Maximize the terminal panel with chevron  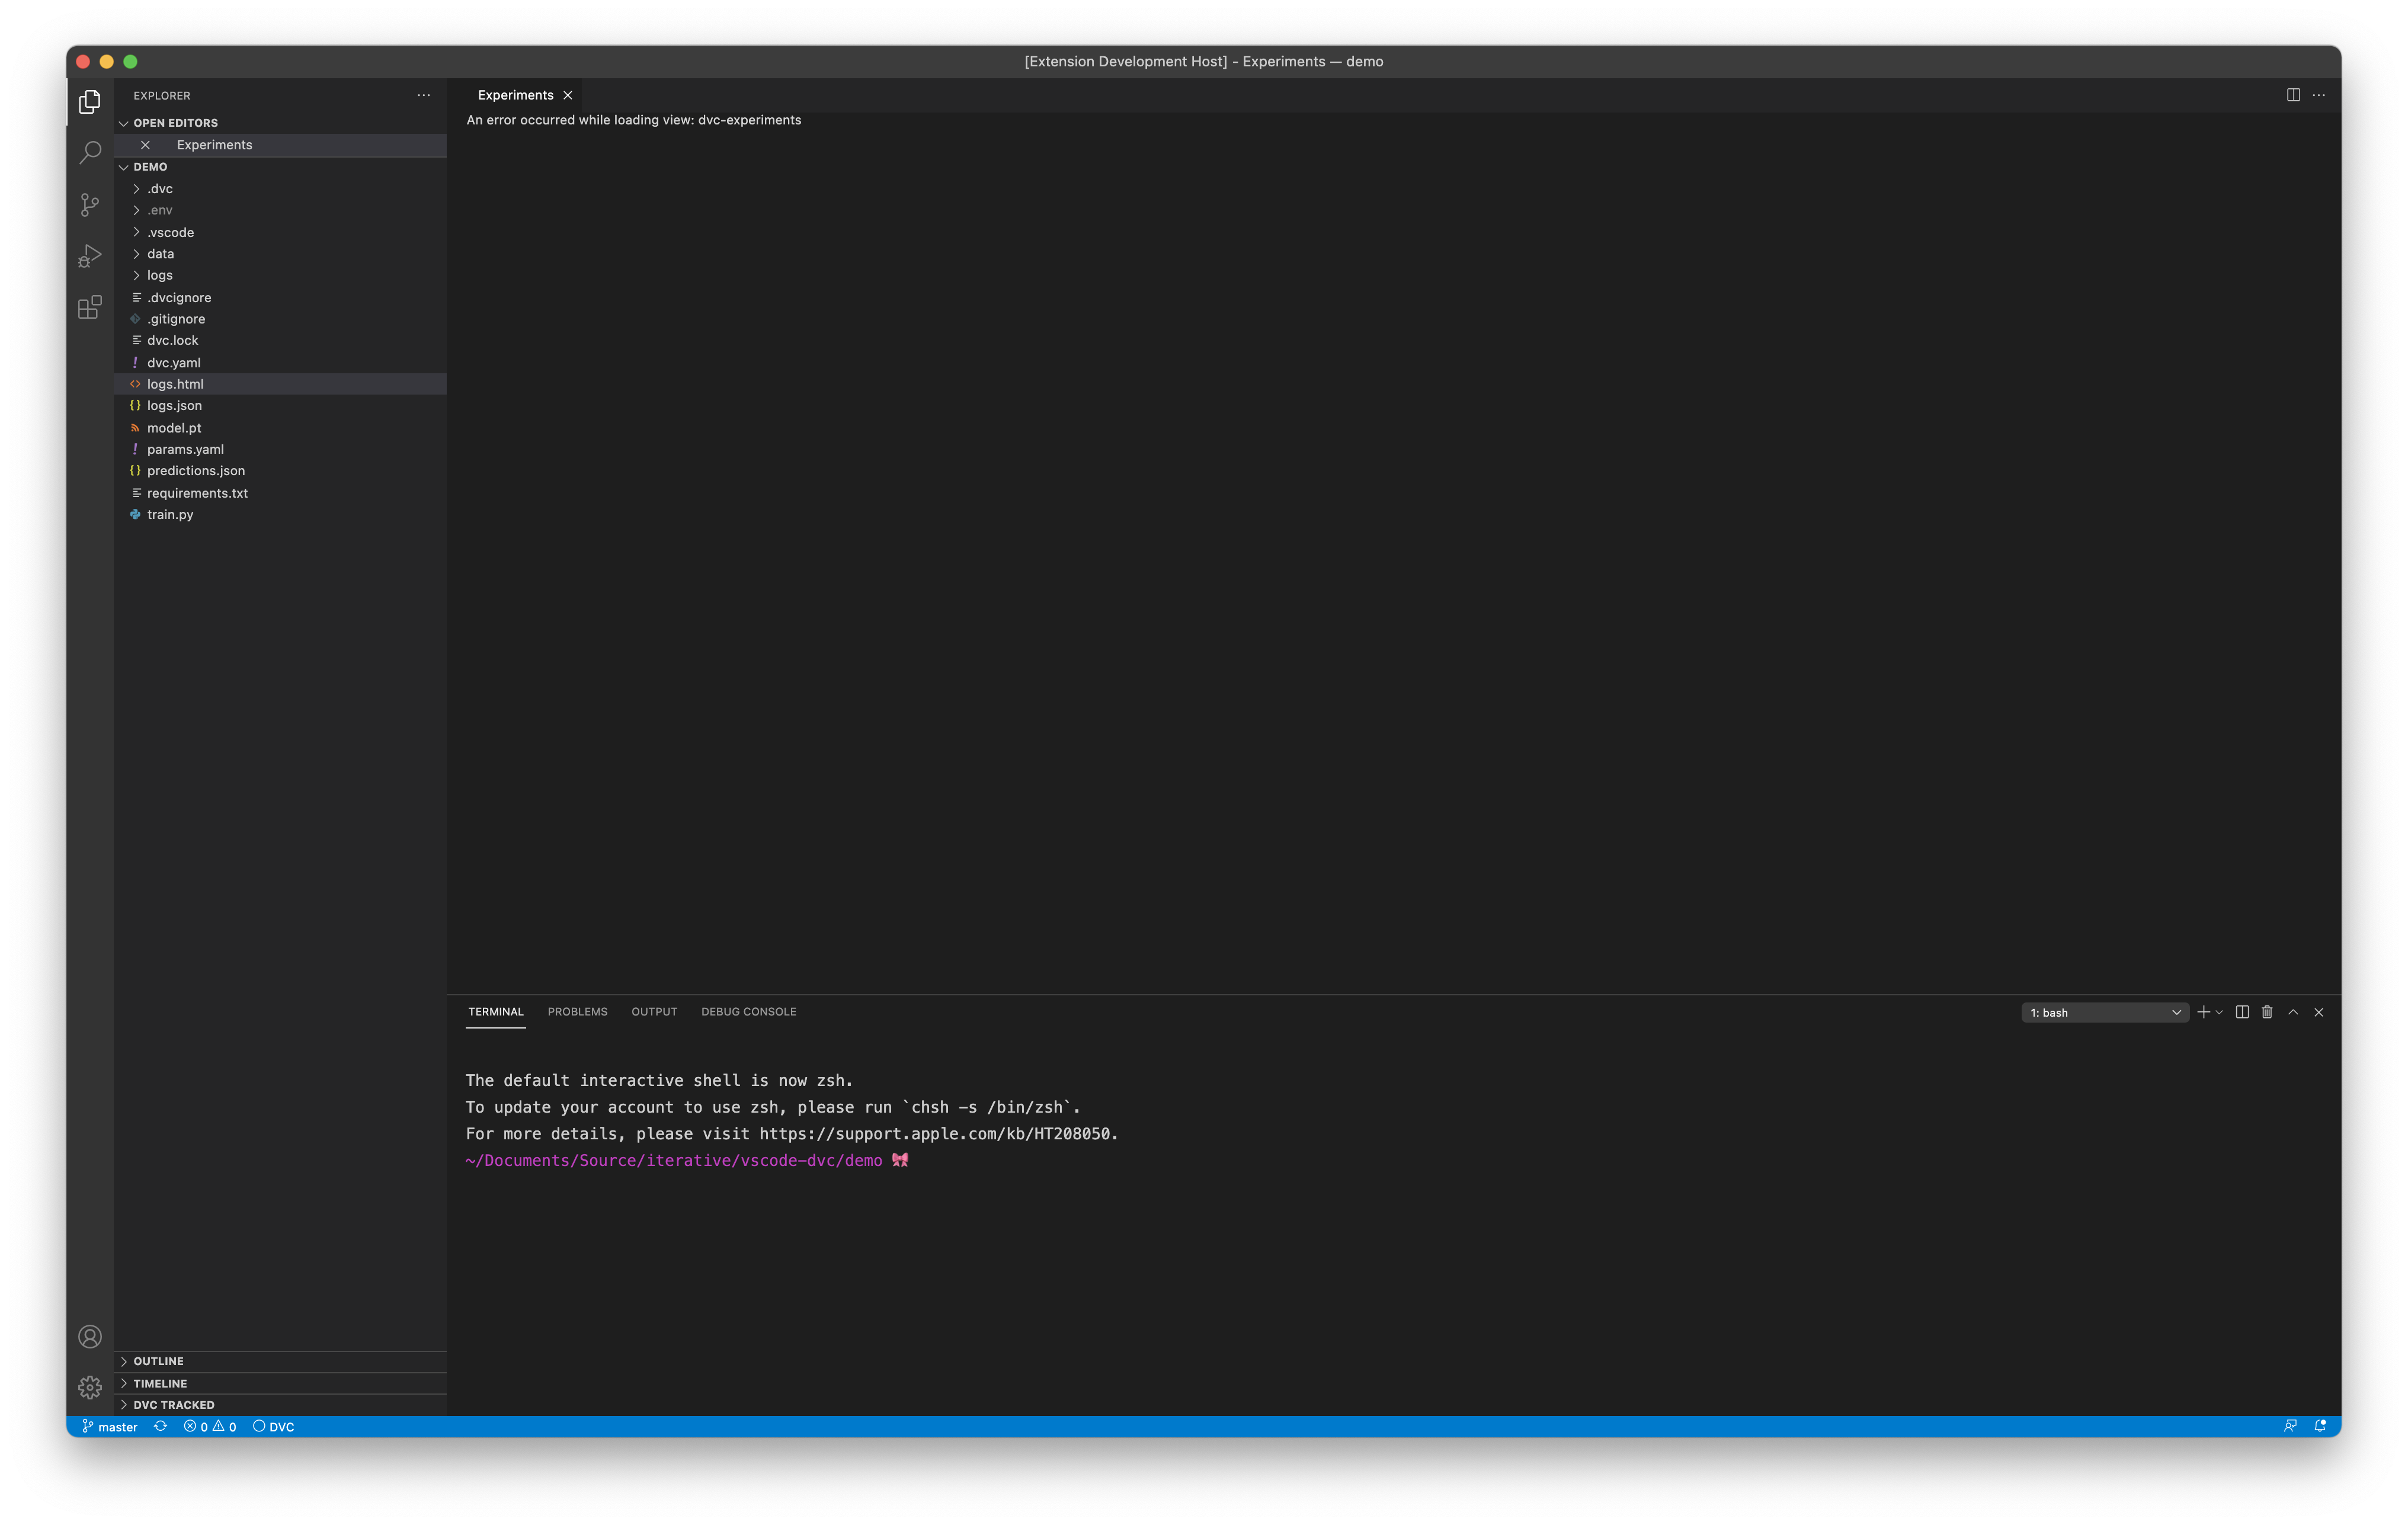(x=2293, y=1012)
